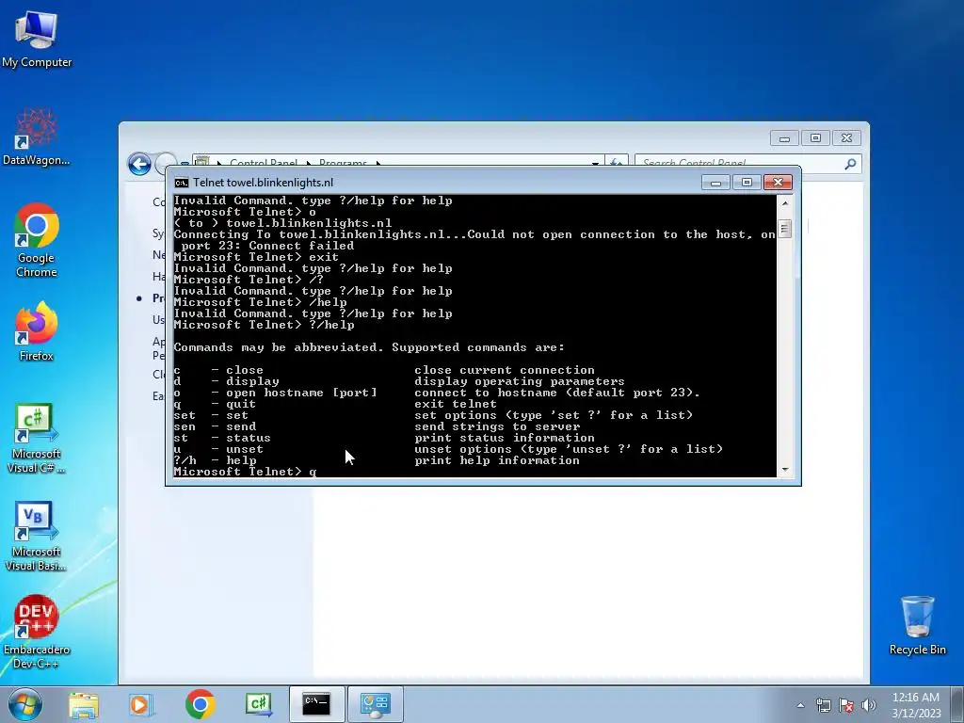Viewport: 964px width, 723px height.
Task: Click scroll up arrow in Telnet window
Action: click(784, 202)
